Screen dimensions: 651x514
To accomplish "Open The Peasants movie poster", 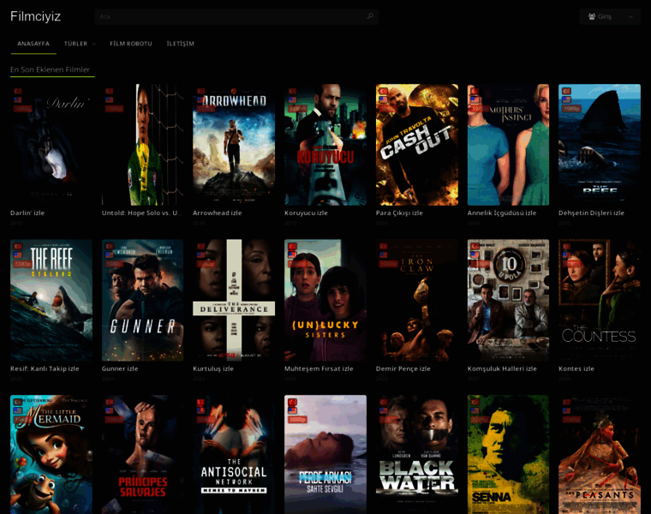I will click(600, 455).
